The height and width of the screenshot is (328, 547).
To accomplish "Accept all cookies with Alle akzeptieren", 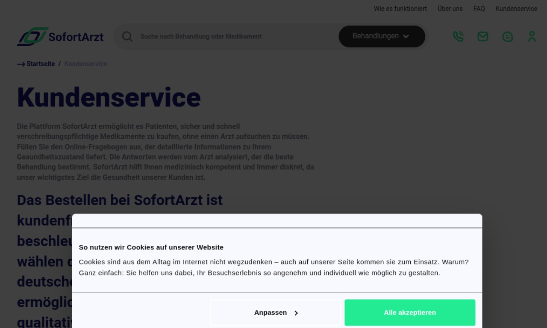I will tap(410, 313).
